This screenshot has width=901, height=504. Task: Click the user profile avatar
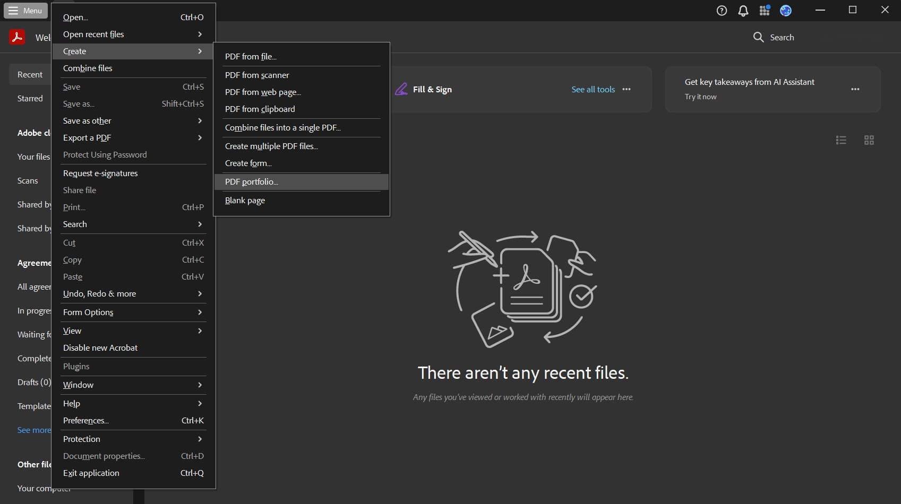tap(786, 10)
